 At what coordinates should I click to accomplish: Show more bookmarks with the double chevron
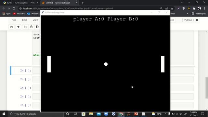[188, 14]
